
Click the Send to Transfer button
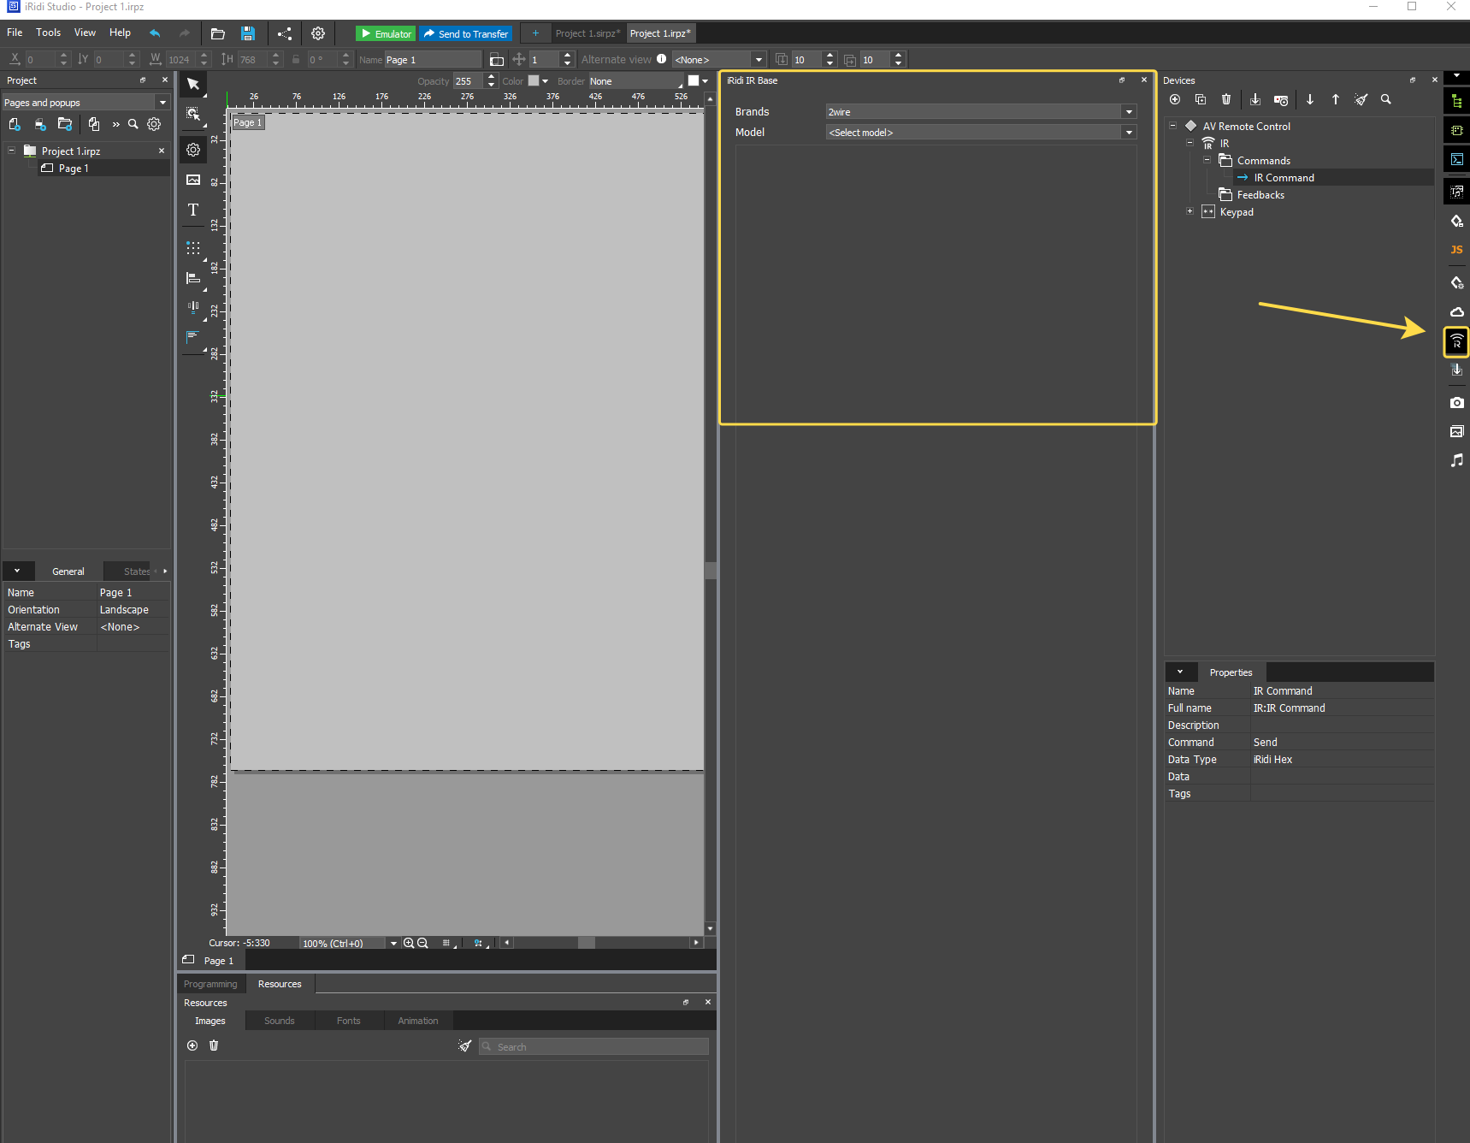pos(466,33)
